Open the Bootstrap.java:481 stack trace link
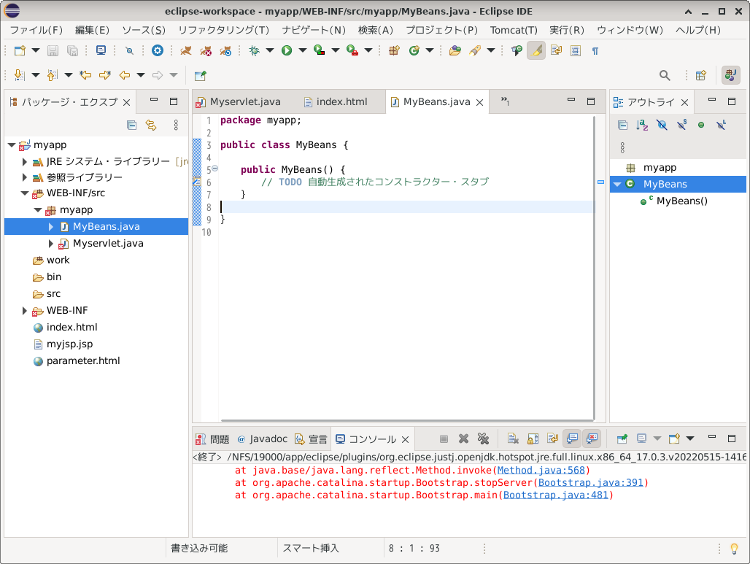 pyautogui.click(x=556, y=495)
